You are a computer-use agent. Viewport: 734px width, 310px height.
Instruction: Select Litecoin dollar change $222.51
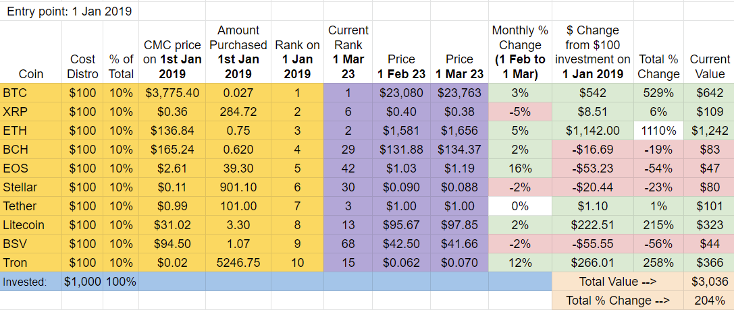point(593,224)
